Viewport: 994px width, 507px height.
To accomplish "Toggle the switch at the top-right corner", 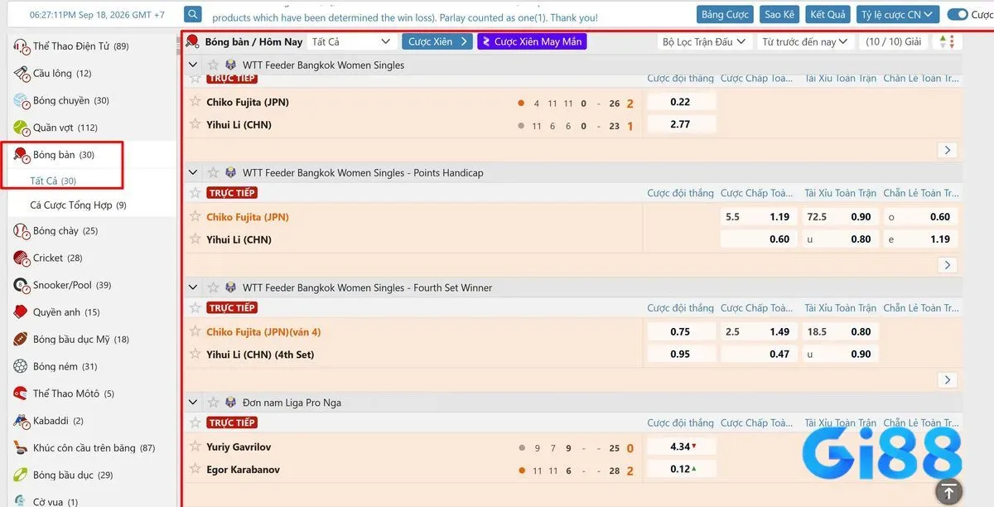I will coord(958,14).
